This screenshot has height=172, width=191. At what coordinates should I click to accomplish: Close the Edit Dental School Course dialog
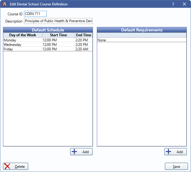point(184,4)
